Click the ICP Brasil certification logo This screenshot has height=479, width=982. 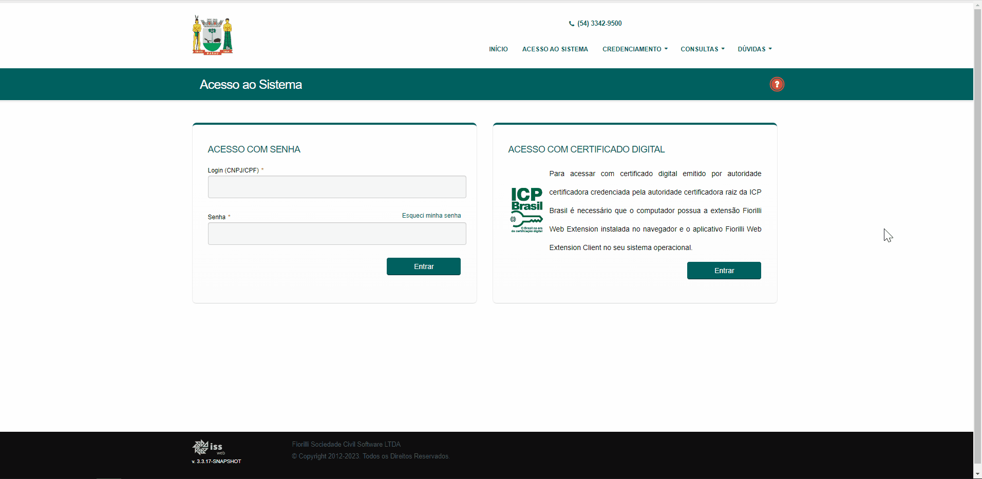pyautogui.click(x=526, y=209)
